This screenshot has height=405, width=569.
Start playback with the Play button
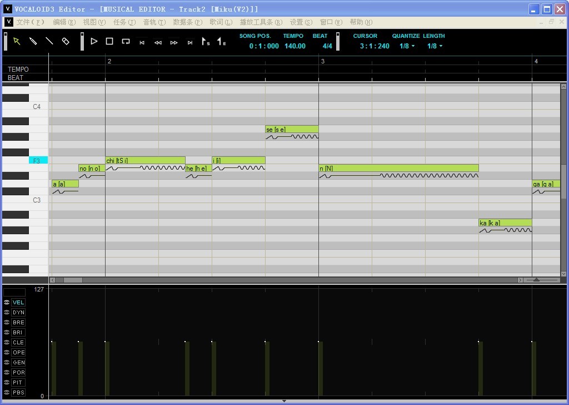93,41
